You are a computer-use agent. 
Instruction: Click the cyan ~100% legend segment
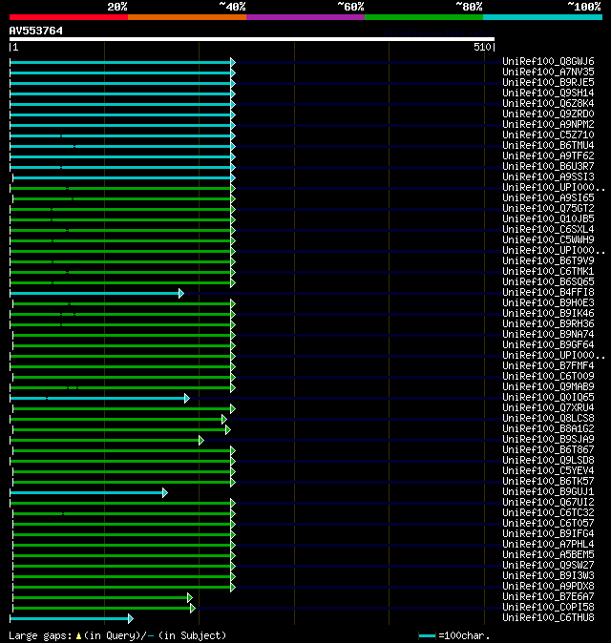[x=542, y=17]
